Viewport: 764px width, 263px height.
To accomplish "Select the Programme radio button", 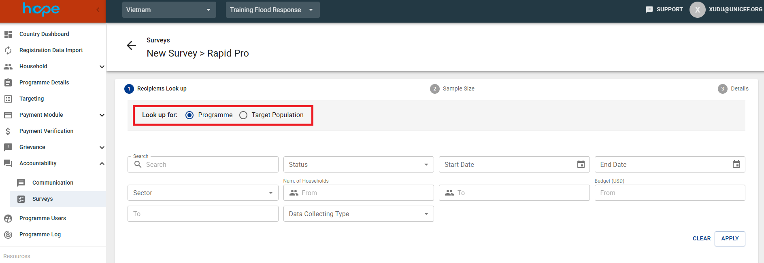I will [189, 115].
